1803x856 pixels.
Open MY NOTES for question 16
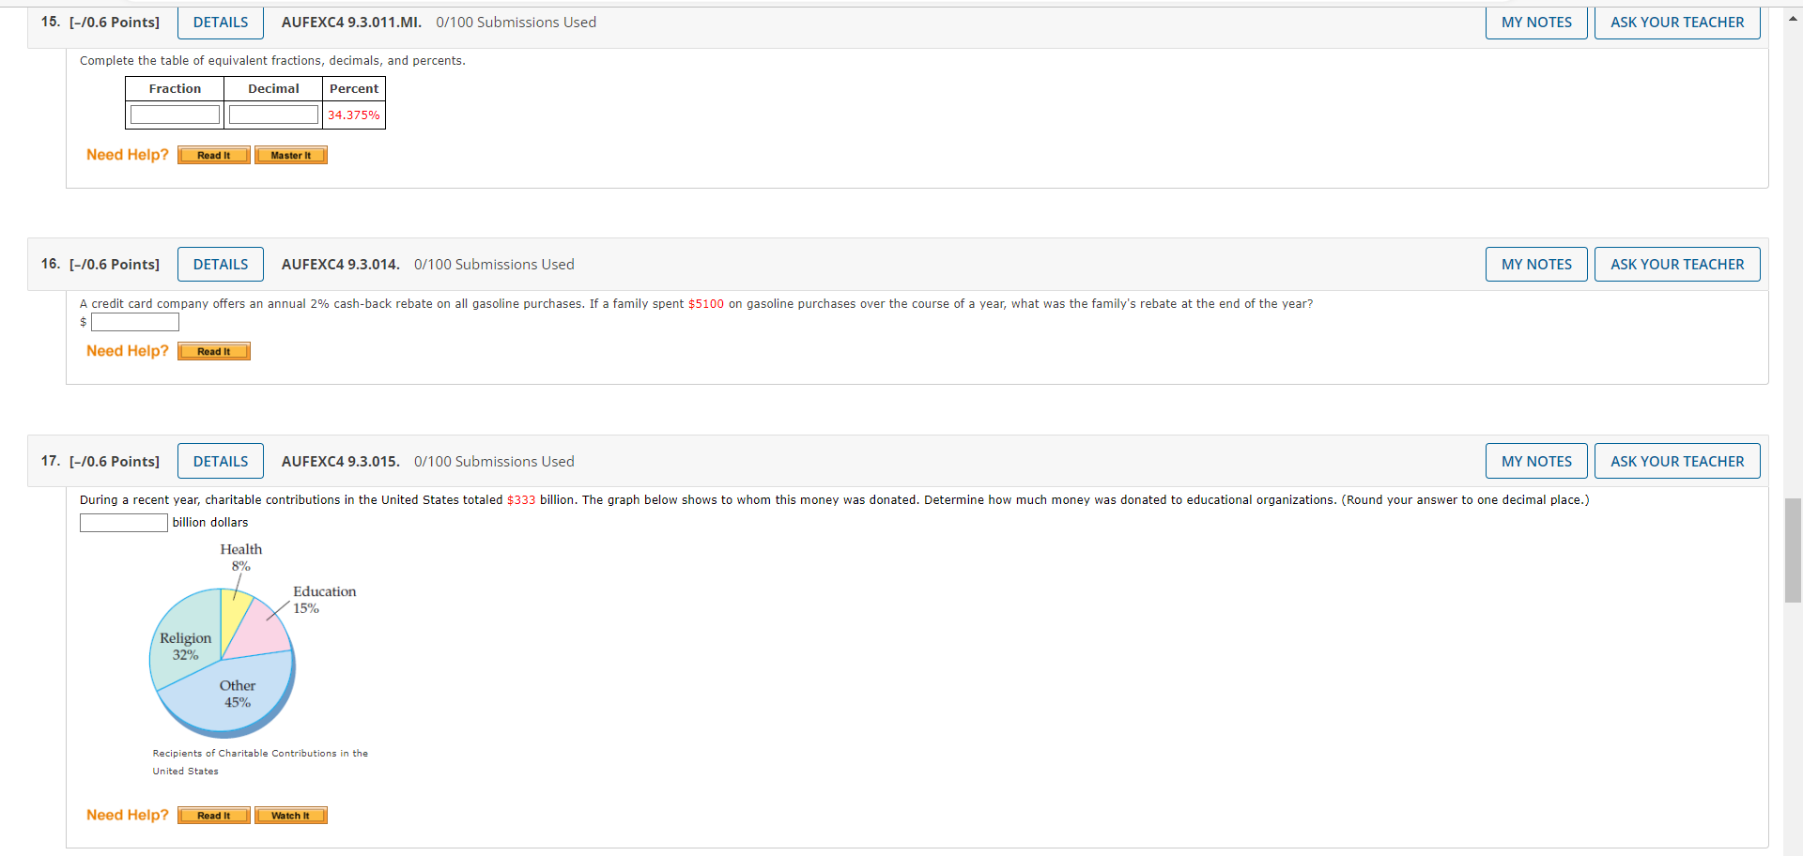tap(1536, 265)
